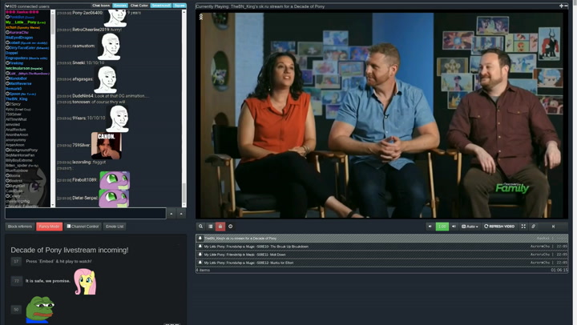
Task: Toggle the Emotes chat option
Action: (119, 6)
